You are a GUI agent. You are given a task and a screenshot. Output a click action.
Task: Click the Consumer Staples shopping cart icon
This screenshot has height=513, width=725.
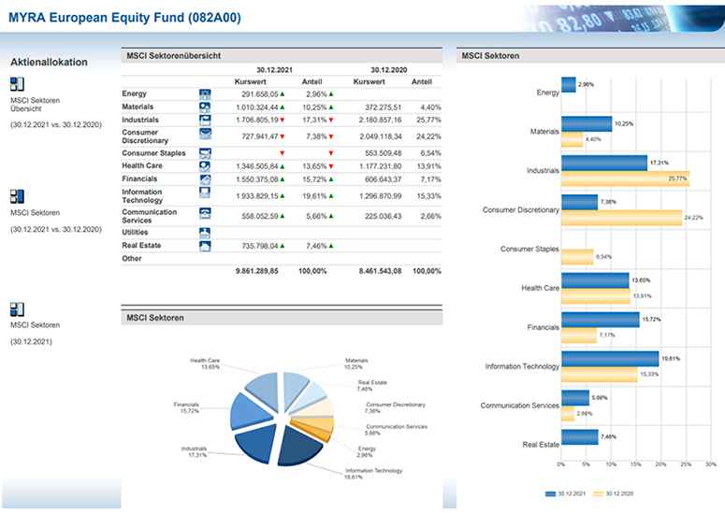point(205,152)
